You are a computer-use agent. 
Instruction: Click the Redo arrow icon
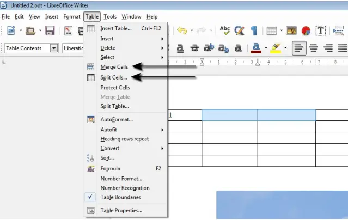pos(202,30)
